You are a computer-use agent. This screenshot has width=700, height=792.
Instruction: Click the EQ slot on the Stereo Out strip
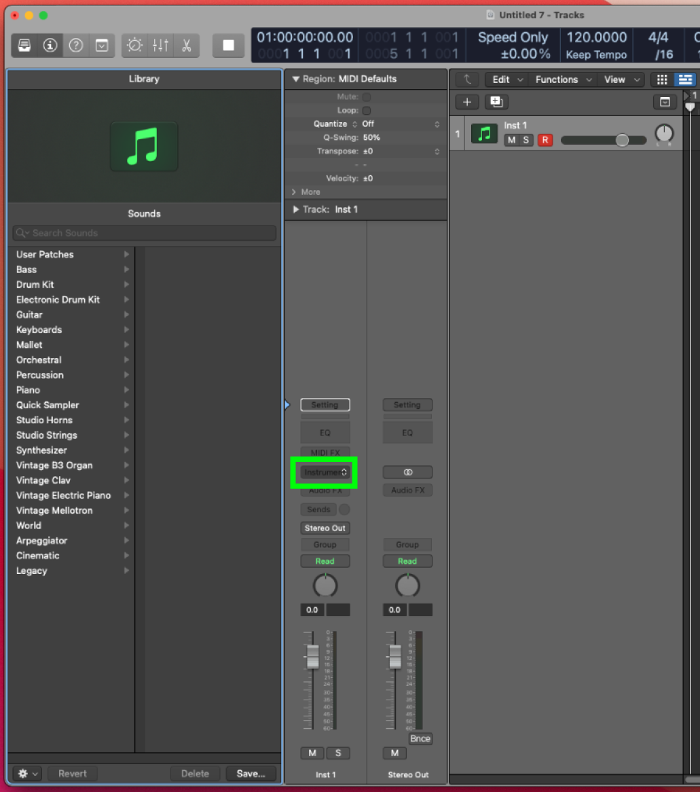click(x=407, y=433)
